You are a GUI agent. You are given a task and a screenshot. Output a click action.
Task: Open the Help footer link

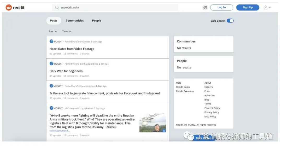[x=179, y=83]
